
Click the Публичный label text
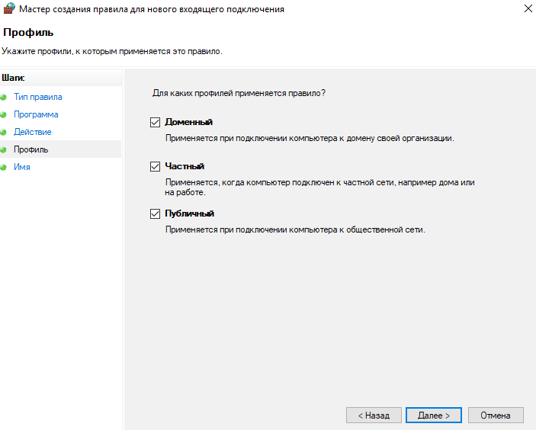pos(189,213)
